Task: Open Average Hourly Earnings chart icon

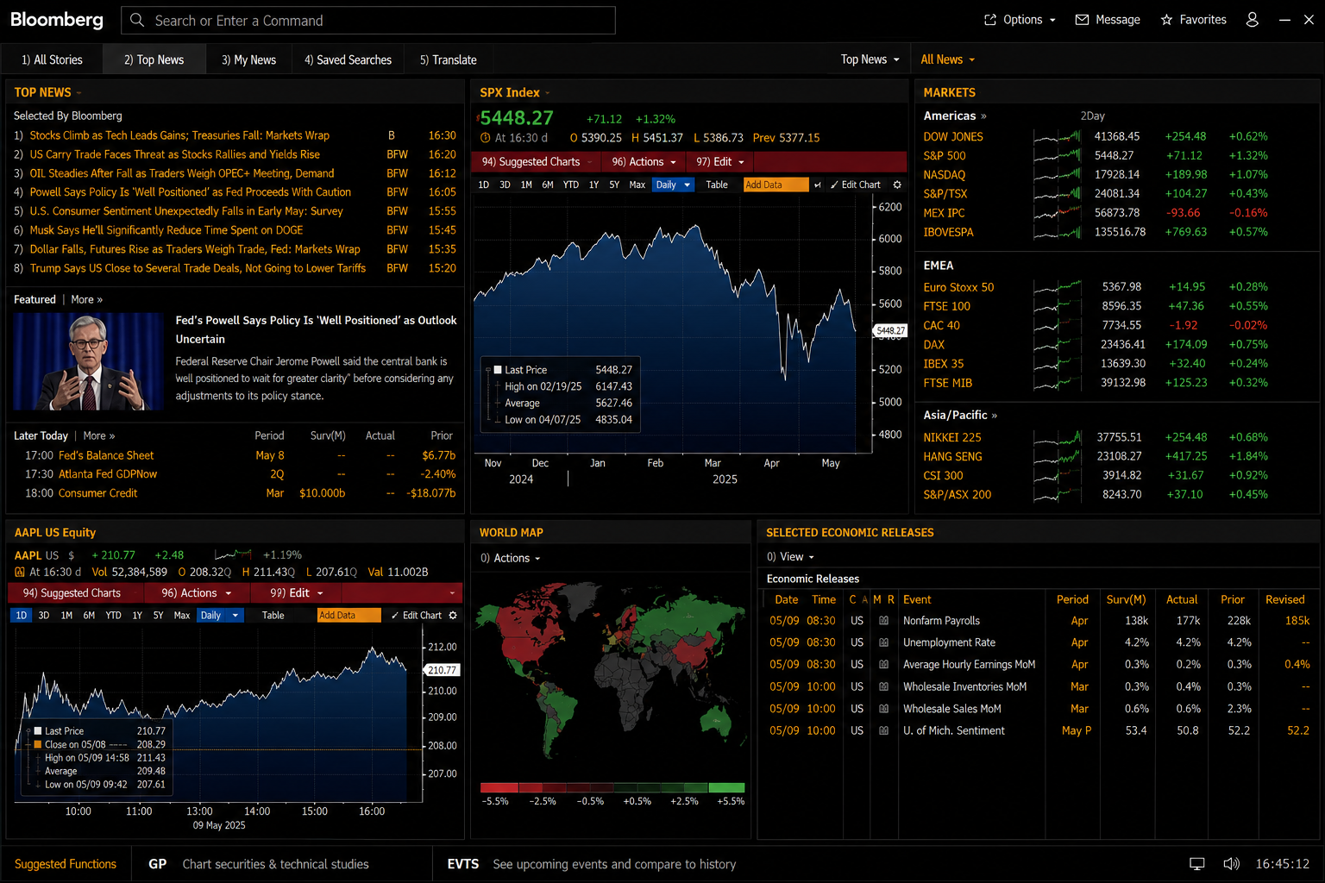Action: pyautogui.click(x=884, y=665)
